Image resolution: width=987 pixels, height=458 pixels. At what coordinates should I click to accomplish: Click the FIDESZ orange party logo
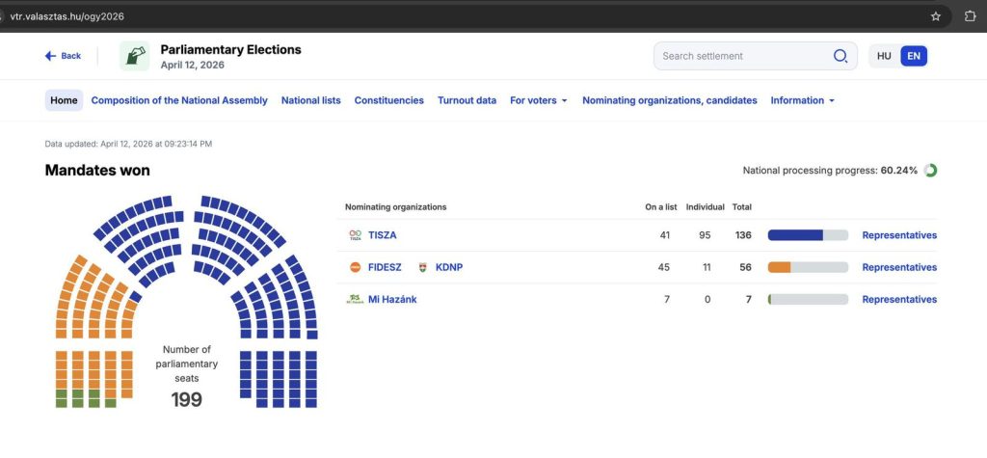point(356,267)
